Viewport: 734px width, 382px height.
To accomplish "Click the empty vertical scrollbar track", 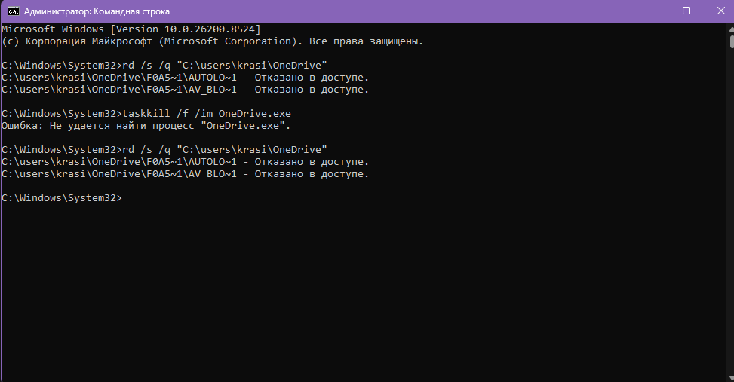I will [731, 210].
